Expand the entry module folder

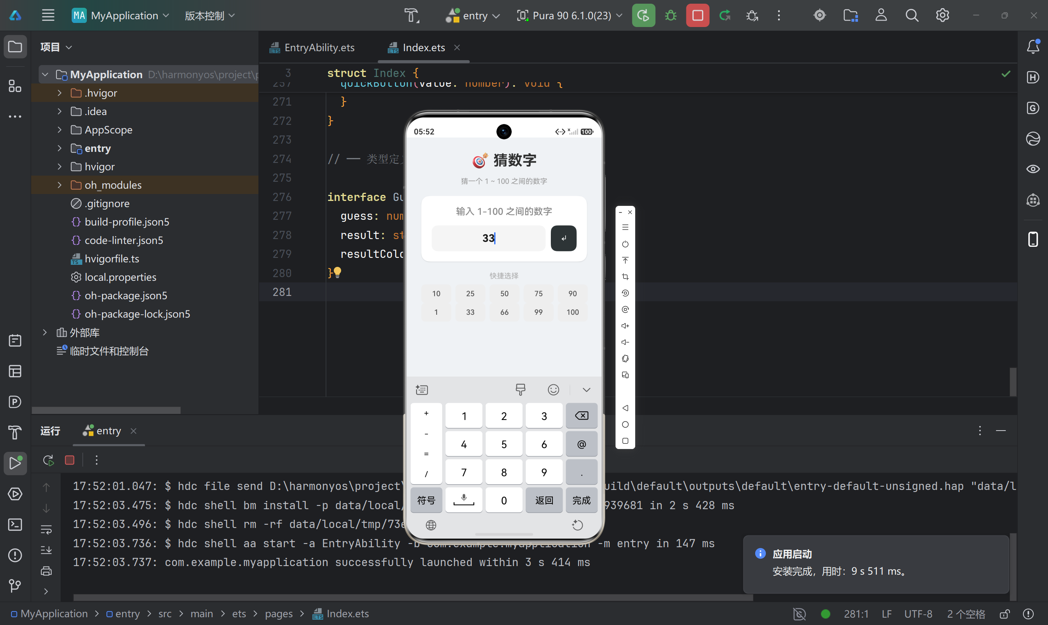(59, 148)
